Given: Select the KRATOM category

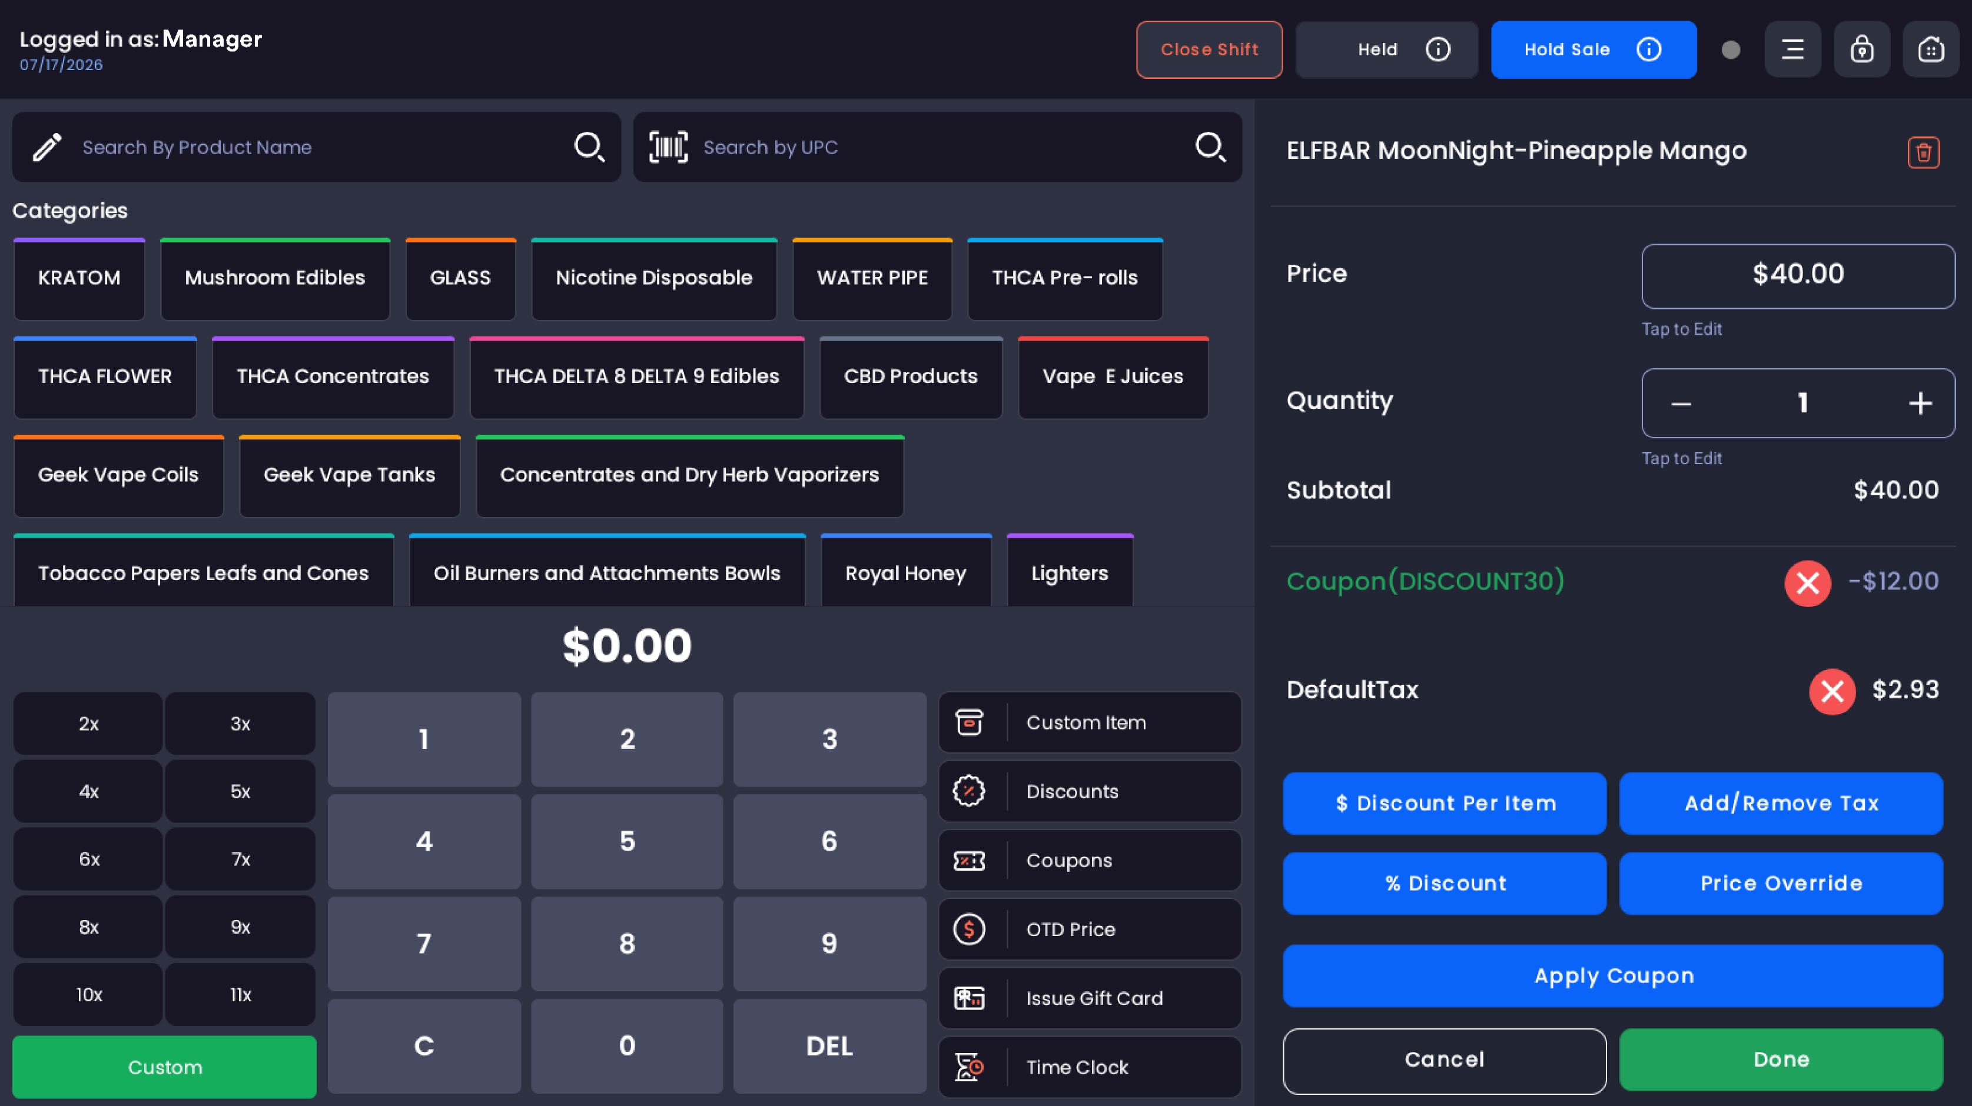Looking at the screenshot, I should [x=79, y=278].
